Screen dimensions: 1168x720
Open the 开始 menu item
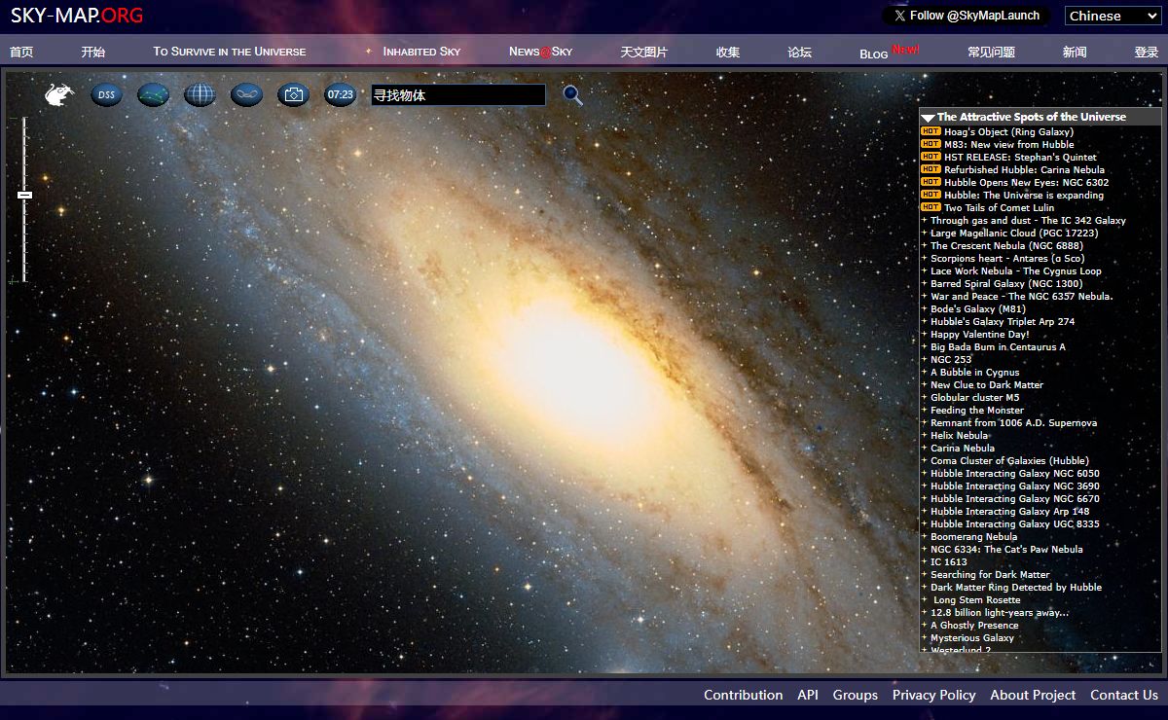click(x=93, y=52)
